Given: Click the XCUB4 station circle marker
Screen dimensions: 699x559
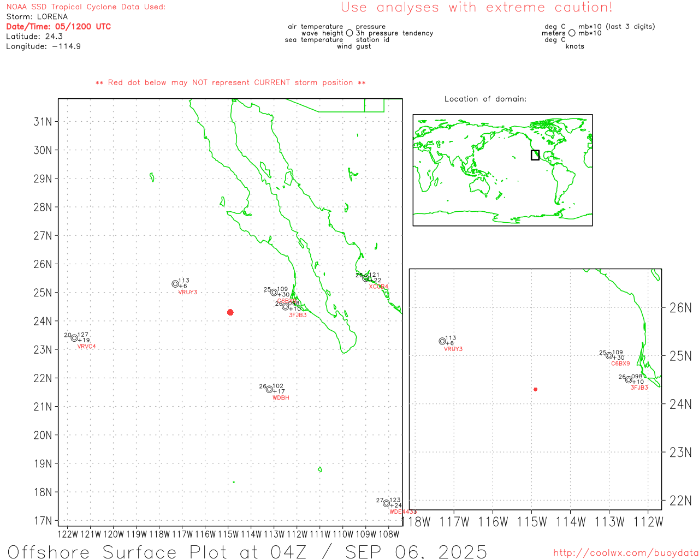Looking at the screenshot, I should coord(366,278).
